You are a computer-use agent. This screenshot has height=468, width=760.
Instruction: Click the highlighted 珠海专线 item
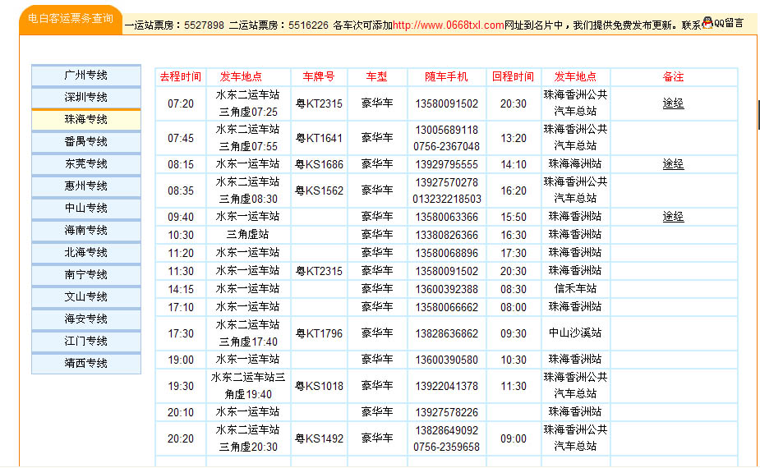[86, 120]
